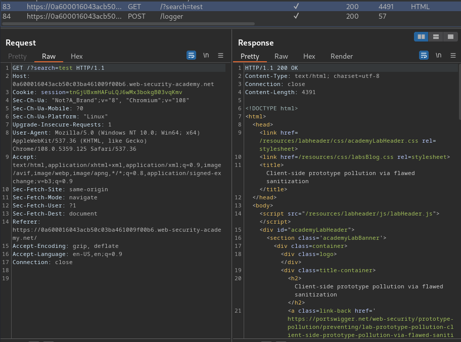Click portswigger.net URL in response body
Image resolution: width=461 pixels, height=342 pixels.
point(371,327)
